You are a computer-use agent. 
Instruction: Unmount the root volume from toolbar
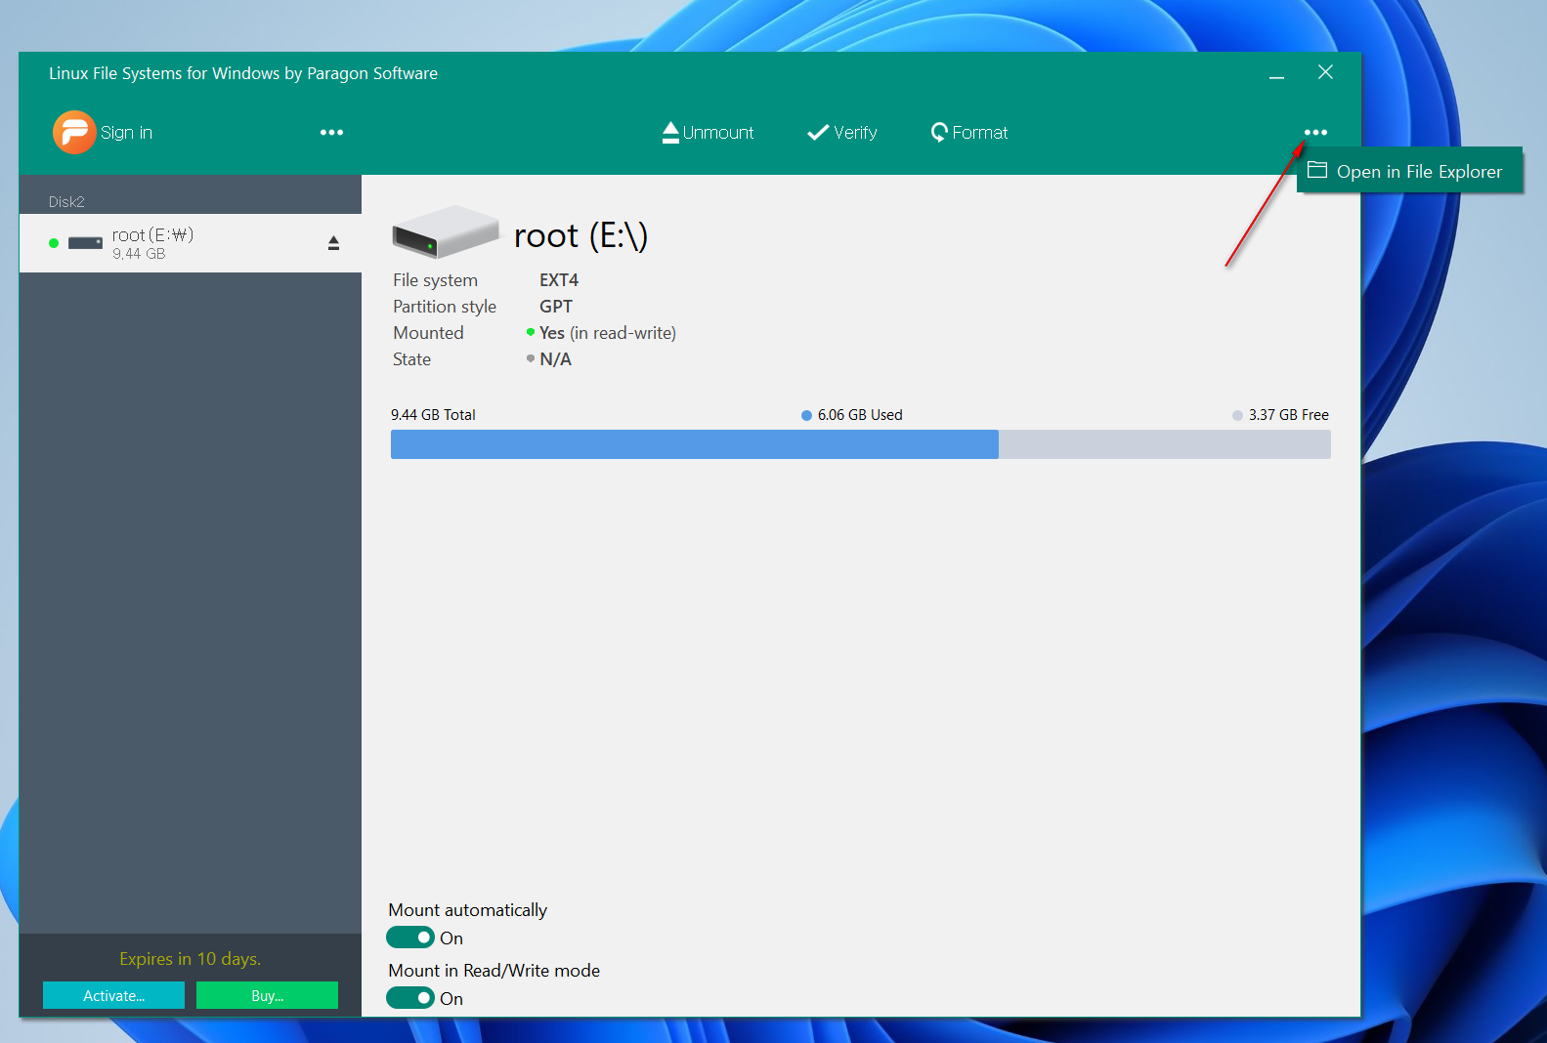click(x=708, y=133)
